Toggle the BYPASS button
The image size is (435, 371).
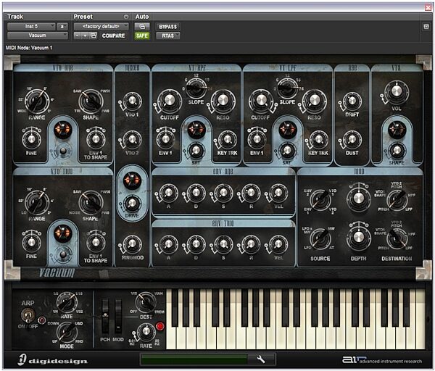click(x=168, y=27)
